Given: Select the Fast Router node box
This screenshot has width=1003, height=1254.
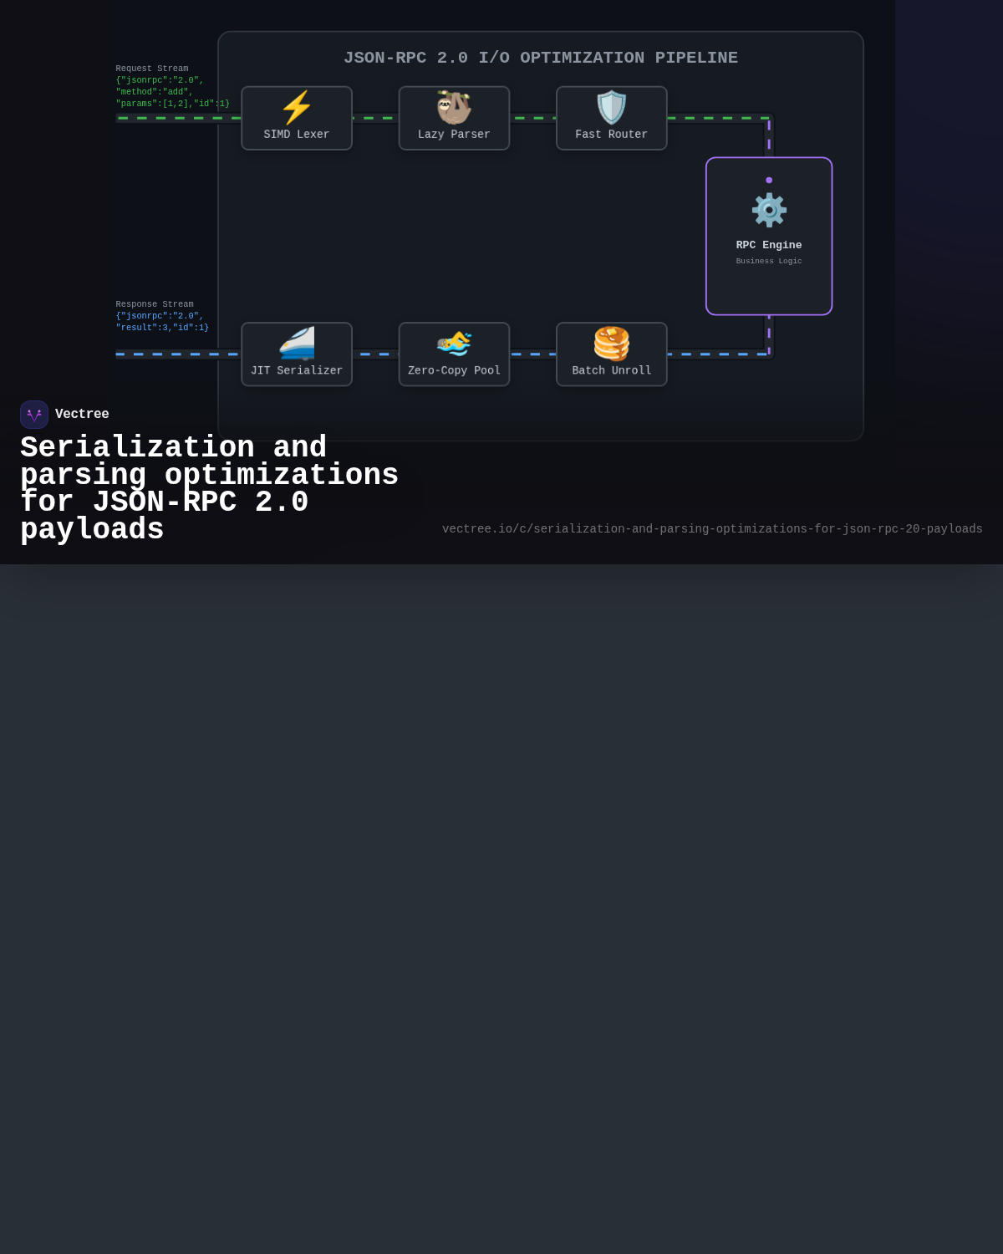Looking at the screenshot, I should click(x=611, y=118).
